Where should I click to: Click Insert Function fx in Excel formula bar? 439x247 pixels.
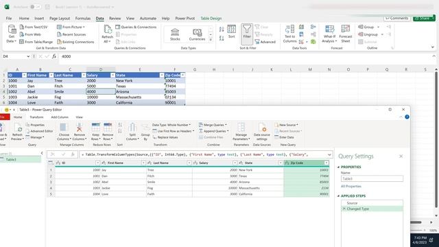[54, 56]
